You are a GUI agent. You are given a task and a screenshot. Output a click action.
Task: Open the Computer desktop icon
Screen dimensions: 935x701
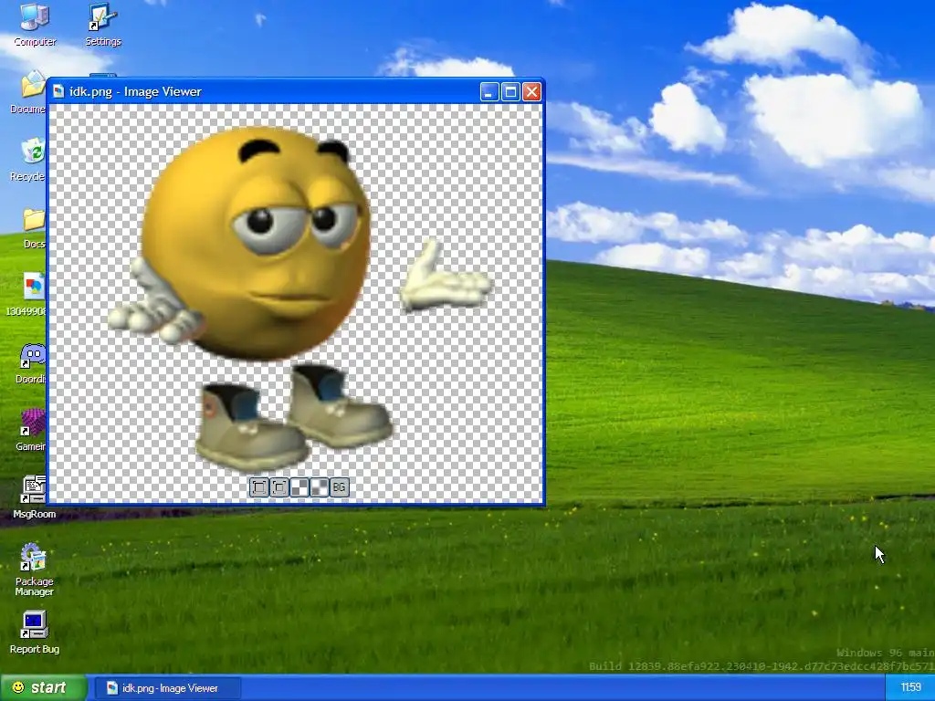tap(35, 25)
